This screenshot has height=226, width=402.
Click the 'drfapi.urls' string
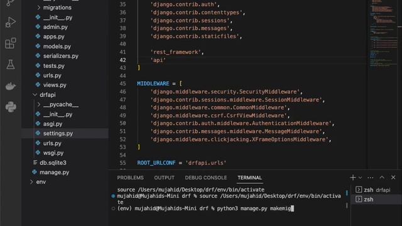[x=205, y=163]
